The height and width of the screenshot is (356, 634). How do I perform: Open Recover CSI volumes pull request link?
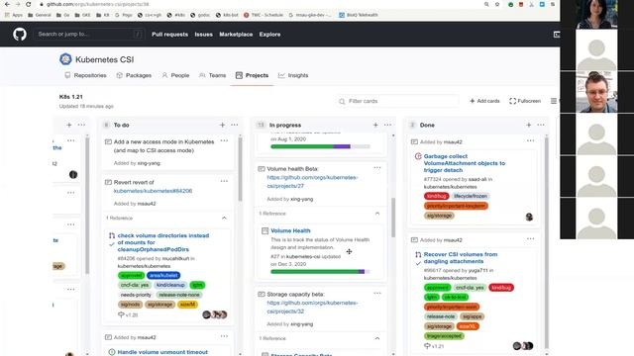coord(460,258)
